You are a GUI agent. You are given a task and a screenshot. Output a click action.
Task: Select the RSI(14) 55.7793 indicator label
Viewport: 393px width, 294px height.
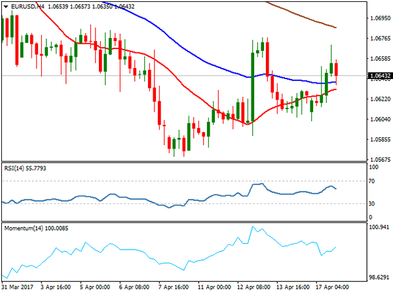[x=25, y=169]
